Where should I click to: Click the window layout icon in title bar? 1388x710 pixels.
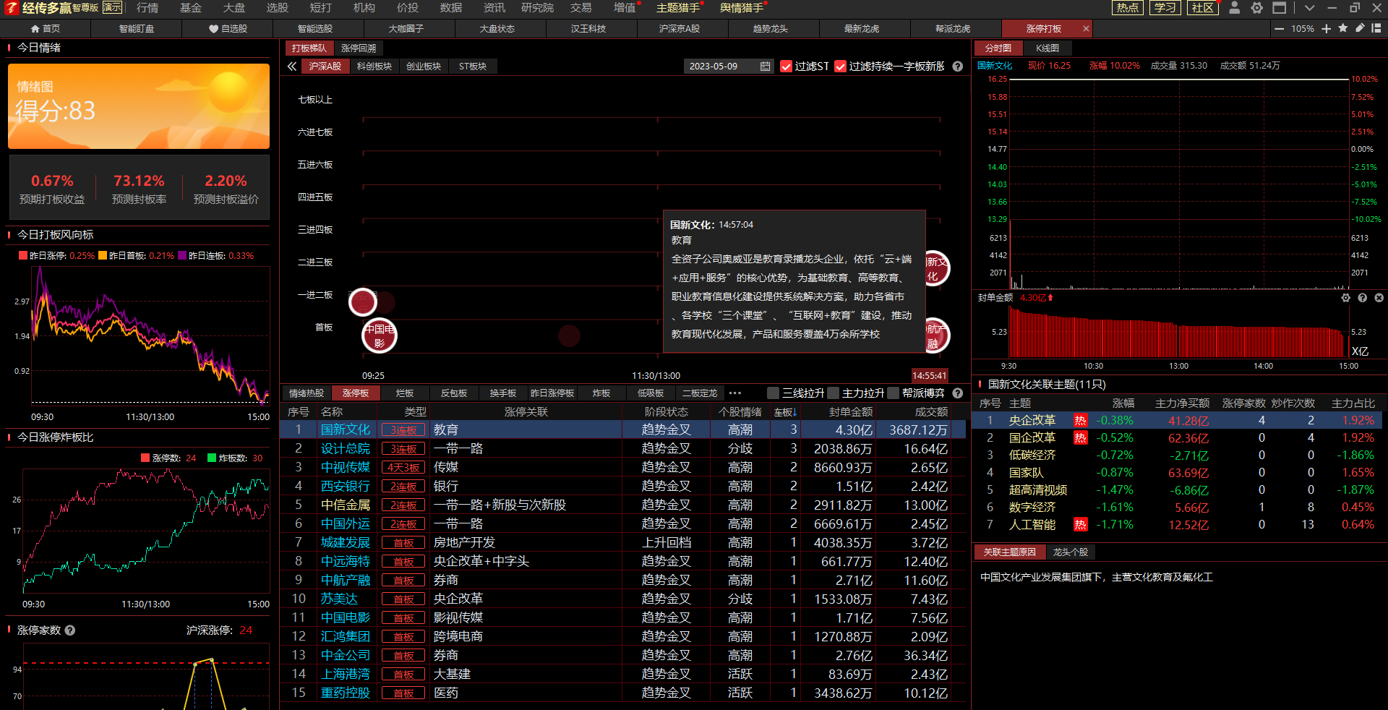pyautogui.click(x=1280, y=8)
